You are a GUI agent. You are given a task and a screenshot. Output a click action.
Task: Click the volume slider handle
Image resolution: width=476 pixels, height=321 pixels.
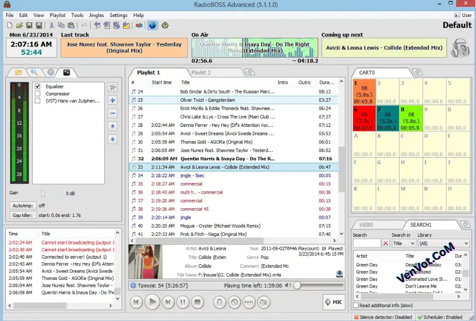[x=297, y=286]
